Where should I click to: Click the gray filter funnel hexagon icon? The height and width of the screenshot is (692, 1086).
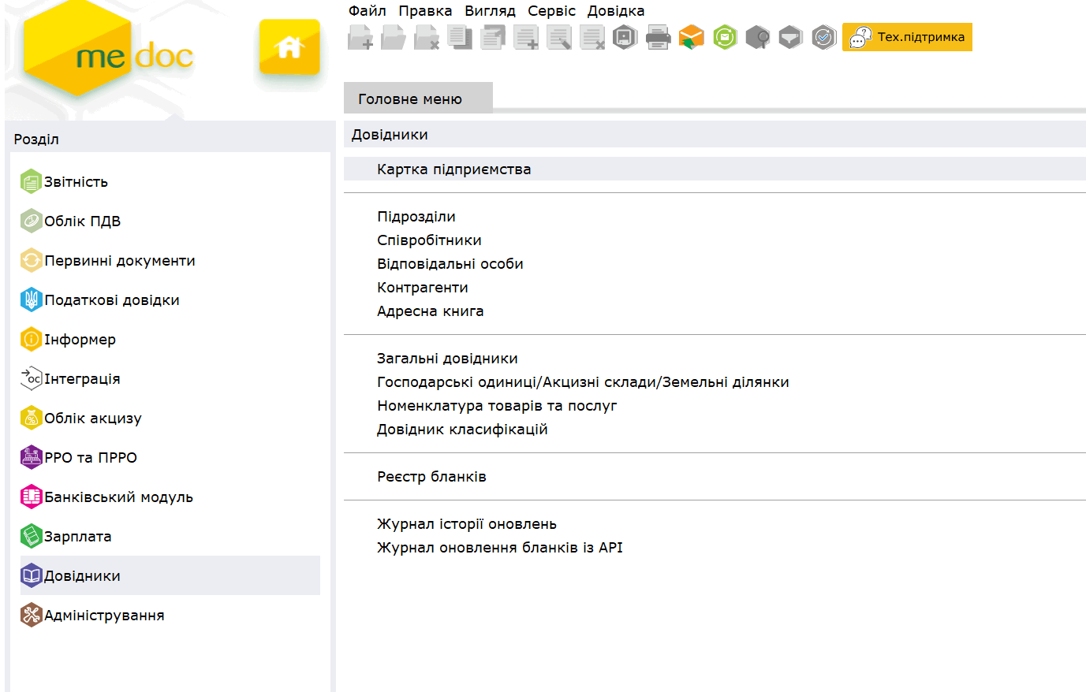790,37
